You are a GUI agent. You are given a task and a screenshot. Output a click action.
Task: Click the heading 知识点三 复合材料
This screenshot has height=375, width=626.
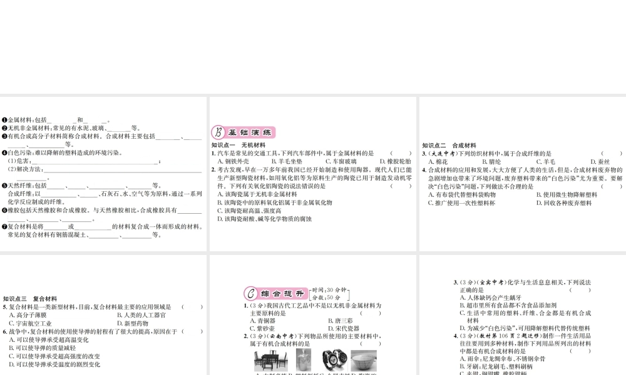pyautogui.click(x=30, y=299)
